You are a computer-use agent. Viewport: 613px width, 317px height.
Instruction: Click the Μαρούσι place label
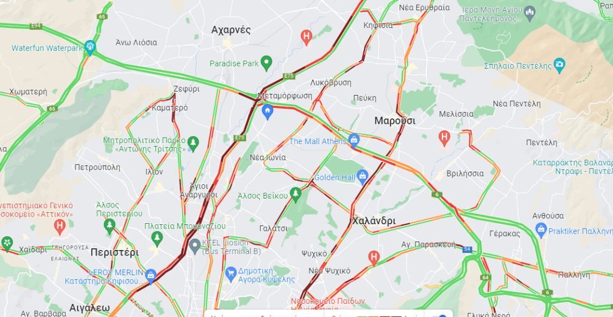[x=395, y=121]
